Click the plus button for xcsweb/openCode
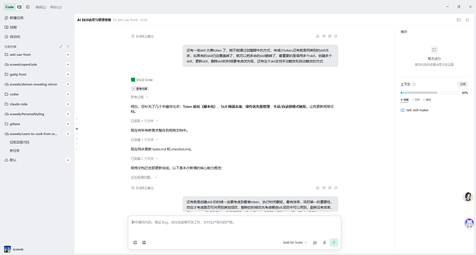The image size is (476, 255). (x=68, y=65)
